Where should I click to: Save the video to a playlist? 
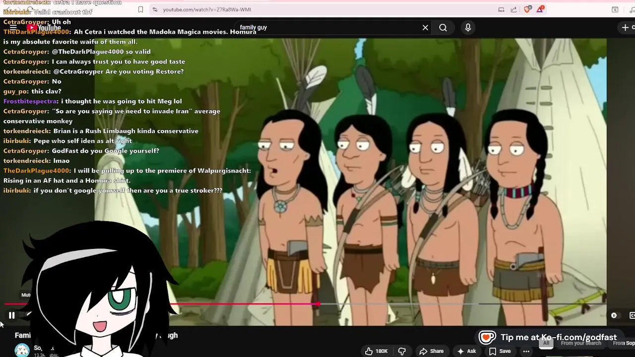coord(500,351)
